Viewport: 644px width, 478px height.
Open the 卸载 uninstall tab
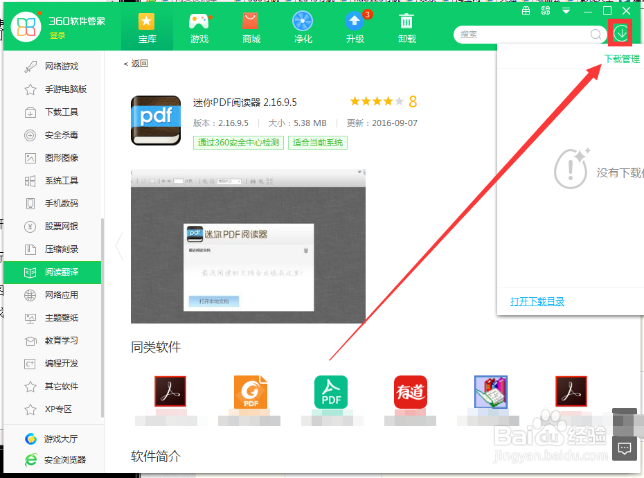pyautogui.click(x=406, y=28)
